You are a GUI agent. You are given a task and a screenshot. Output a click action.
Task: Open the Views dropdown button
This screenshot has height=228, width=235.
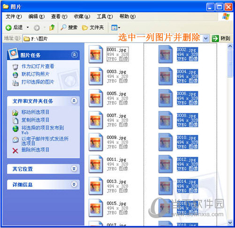pos(115,28)
